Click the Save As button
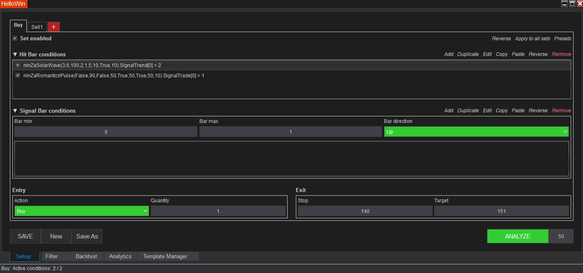The height and width of the screenshot is (273, 583). pyautogui.click(x=87, y=236)
